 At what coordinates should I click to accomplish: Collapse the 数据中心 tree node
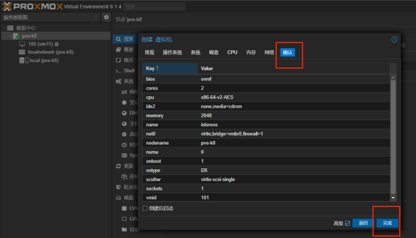(5, 28)
